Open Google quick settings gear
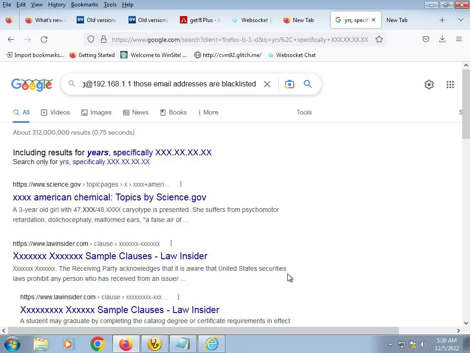 pos(429,85)
